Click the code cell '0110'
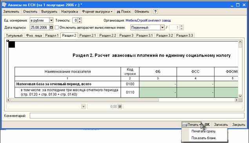This screenshot has width=249, height=143. click(130, 92)
